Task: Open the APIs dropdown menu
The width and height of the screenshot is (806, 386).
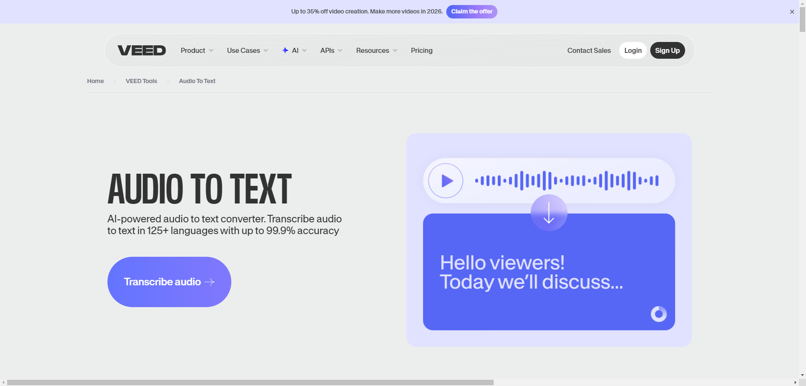Action: click(330, 50)
